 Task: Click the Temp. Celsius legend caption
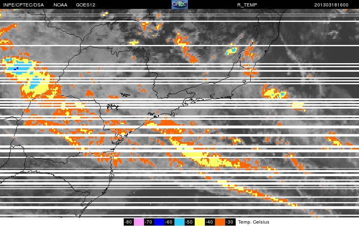(x=254, y=222)
